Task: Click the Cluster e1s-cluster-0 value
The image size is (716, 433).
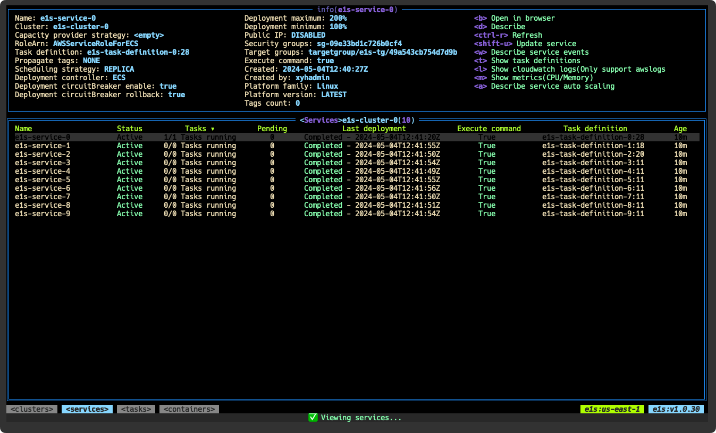Action: coord(81,27)
